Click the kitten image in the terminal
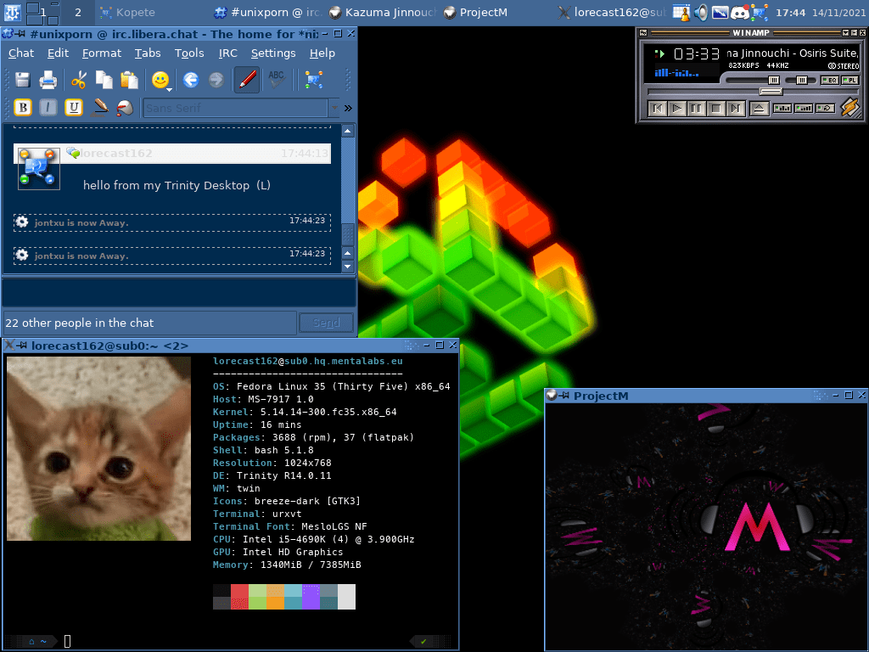869x652 pixels. tap(98, 448)
